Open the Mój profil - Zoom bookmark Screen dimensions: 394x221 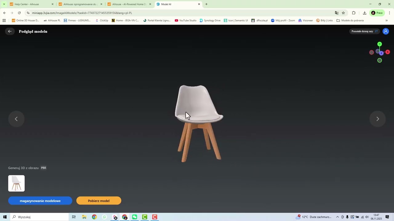pyautogui.click(x=283, y=21)
